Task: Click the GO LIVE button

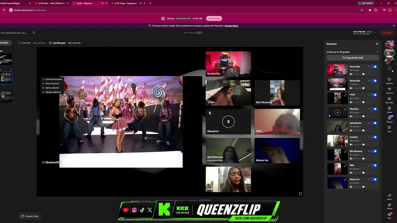Action: pos(386,33)
